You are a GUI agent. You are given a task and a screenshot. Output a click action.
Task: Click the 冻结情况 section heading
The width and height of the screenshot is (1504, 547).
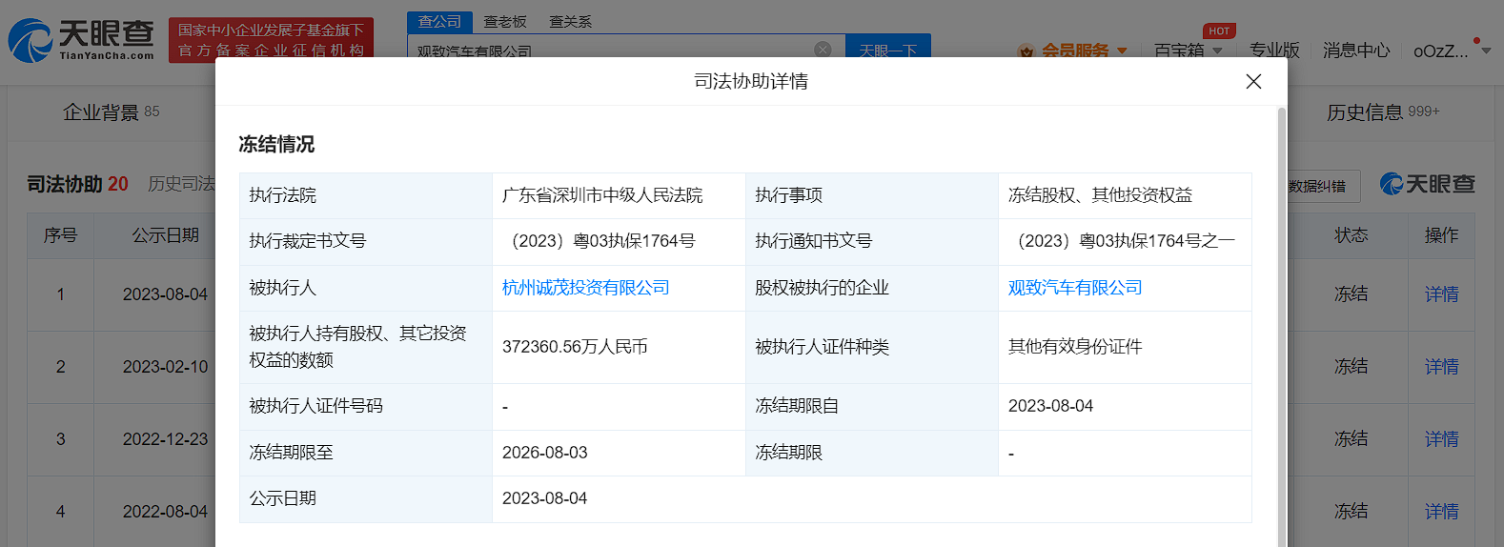click(276, 144)
